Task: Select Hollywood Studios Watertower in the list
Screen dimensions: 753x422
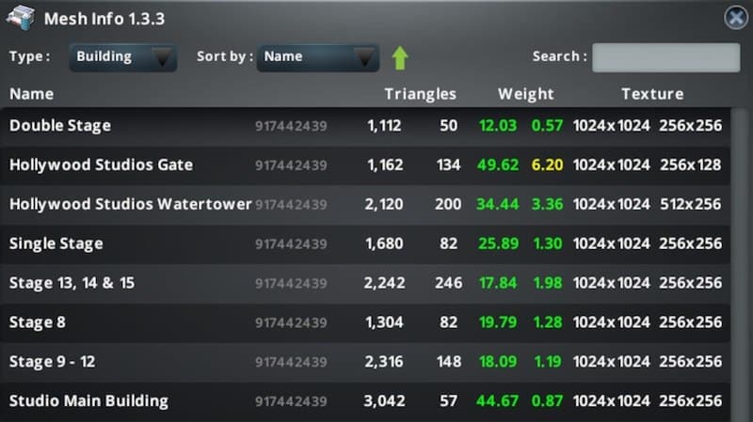Action: 130,205
